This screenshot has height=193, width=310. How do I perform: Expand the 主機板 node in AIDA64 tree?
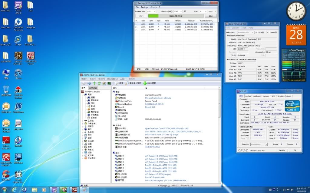point(83,121)
